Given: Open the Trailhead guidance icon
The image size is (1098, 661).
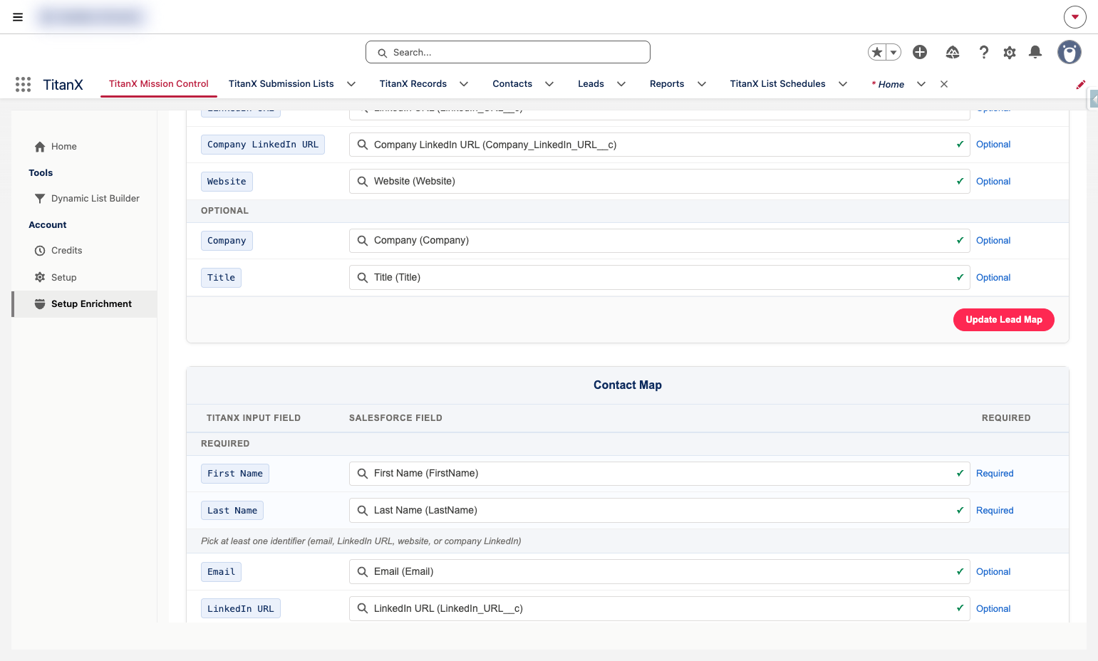Looking at the screenshot, I should pos(953,52).
